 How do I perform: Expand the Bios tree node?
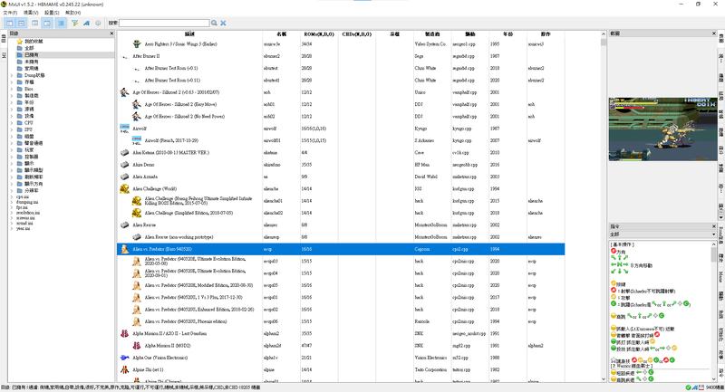click(12, 89)
